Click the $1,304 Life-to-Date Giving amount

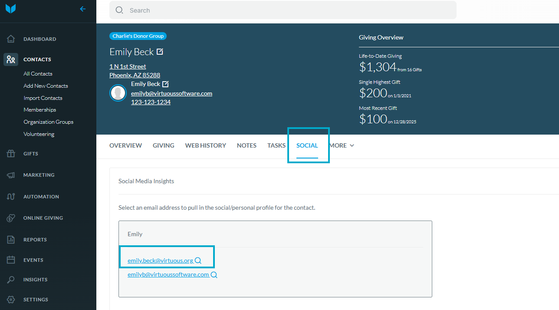tap(378, 67)
